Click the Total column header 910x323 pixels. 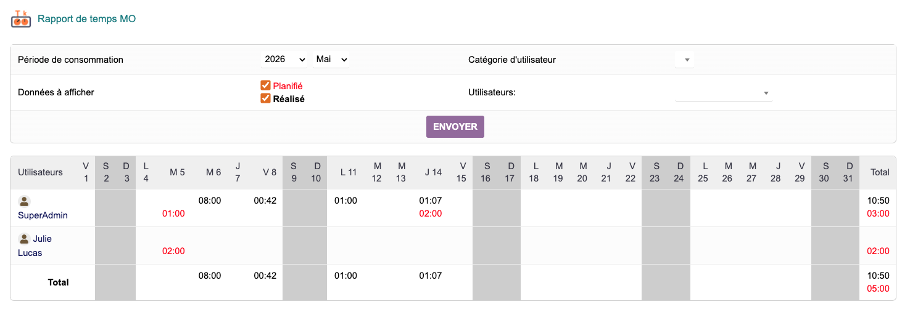point(880,172)
